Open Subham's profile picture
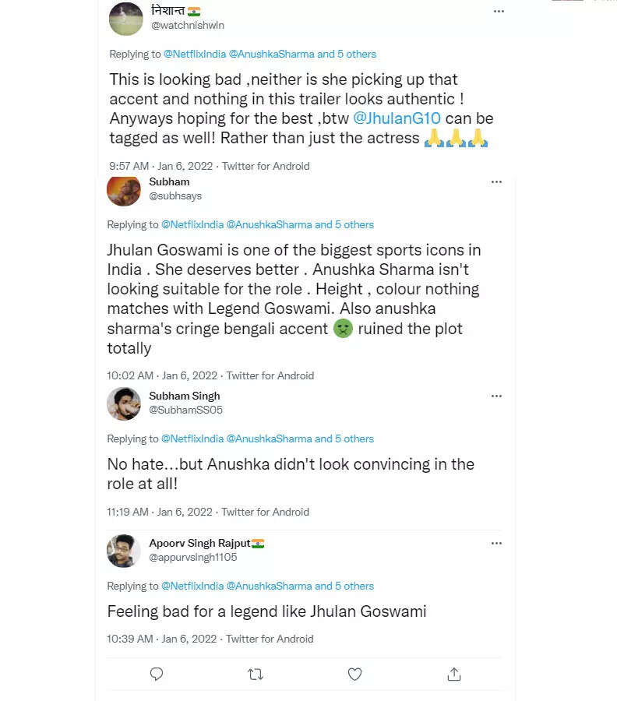 click(x=124, y=190)
